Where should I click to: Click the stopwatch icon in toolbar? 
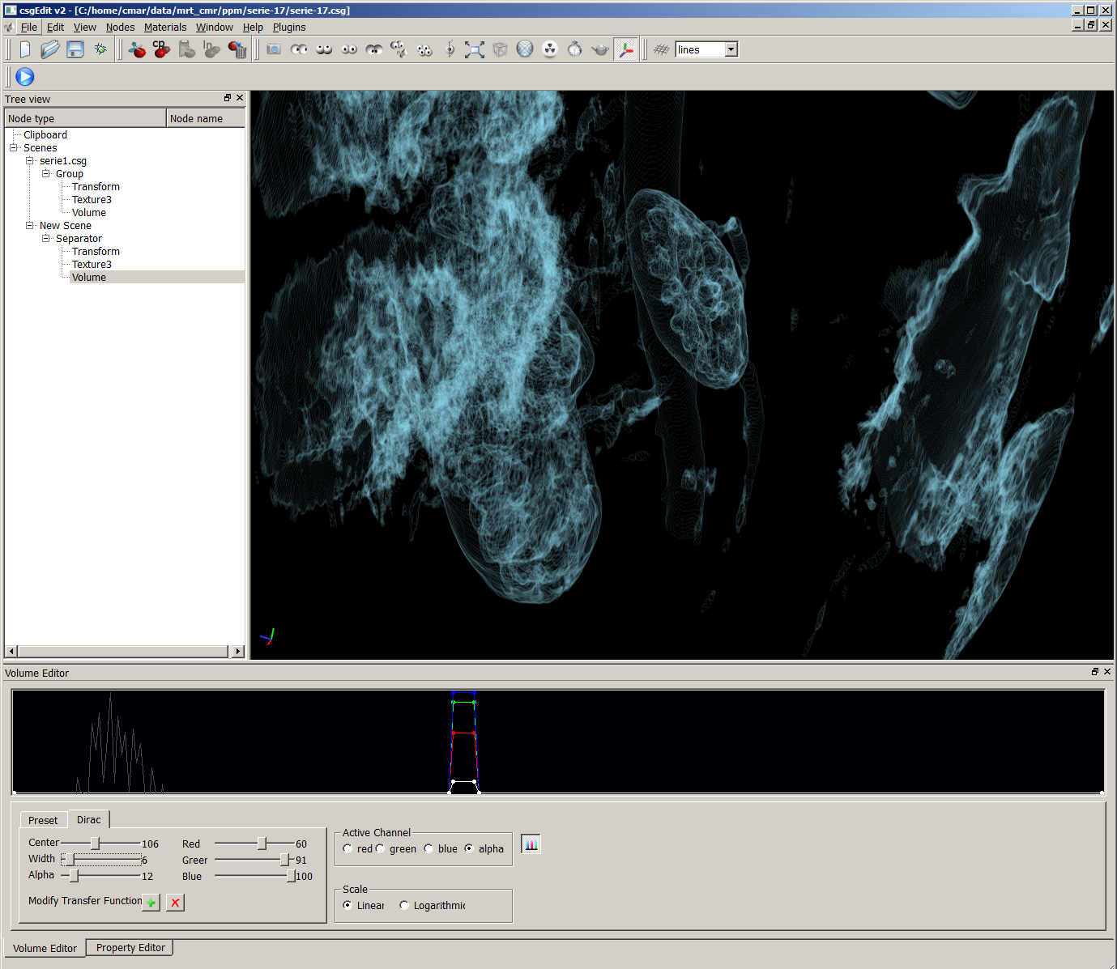click(575, 49)
